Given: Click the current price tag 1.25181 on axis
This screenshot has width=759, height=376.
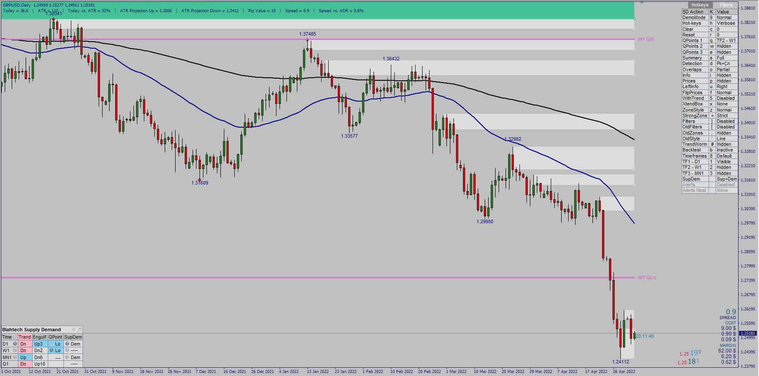Looking at the screenshot, I should coord(748,333).
